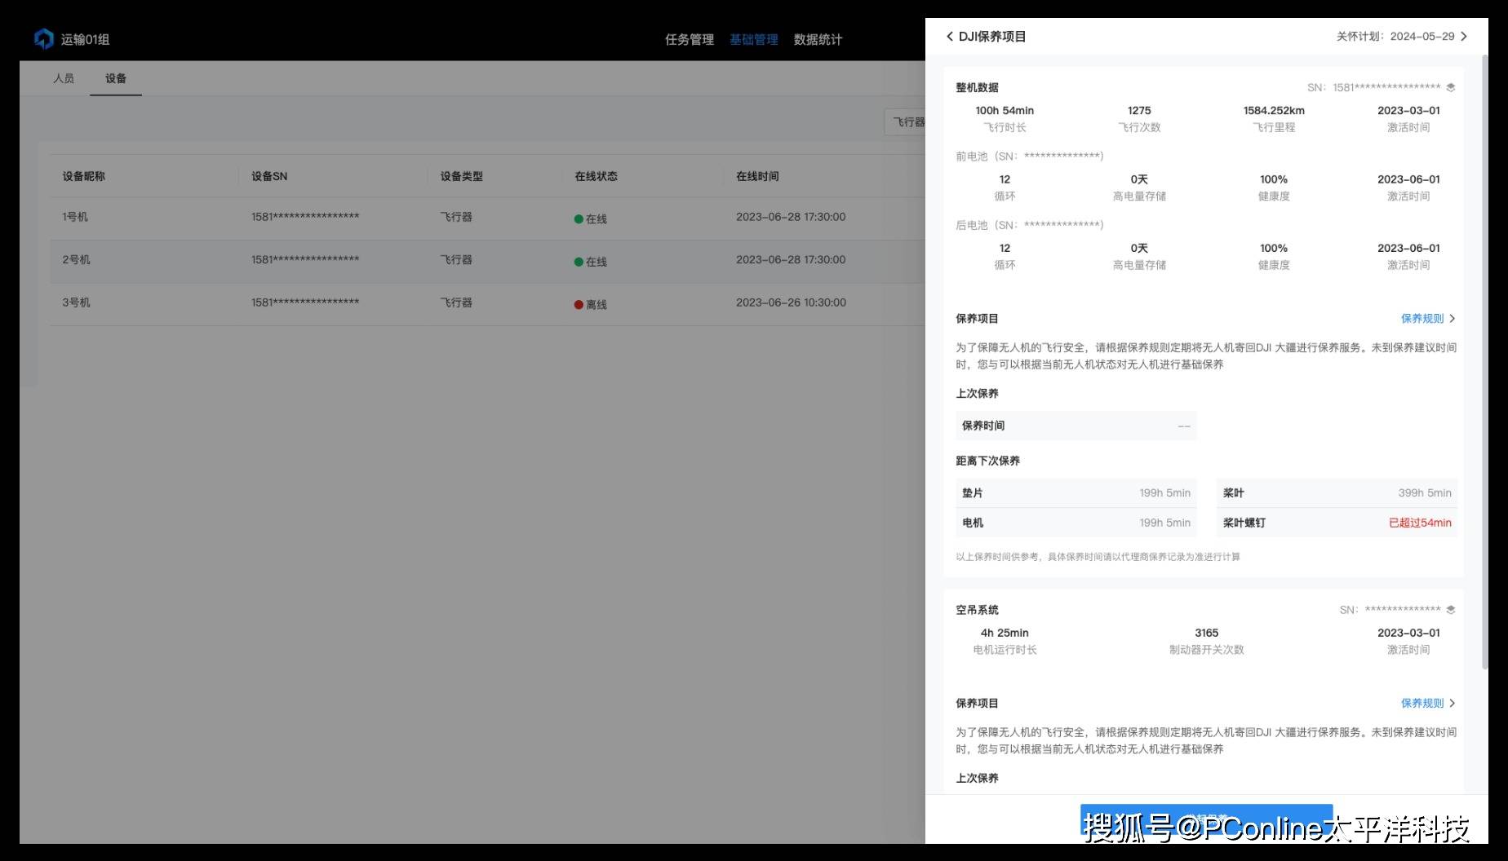
Task: Click the 在线状态 column header
Action: tap(596, 176)
